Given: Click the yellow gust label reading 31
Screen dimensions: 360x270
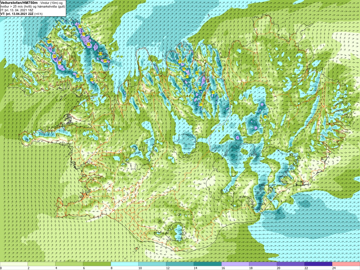Looking at the screenshot, I should [55, 56].
